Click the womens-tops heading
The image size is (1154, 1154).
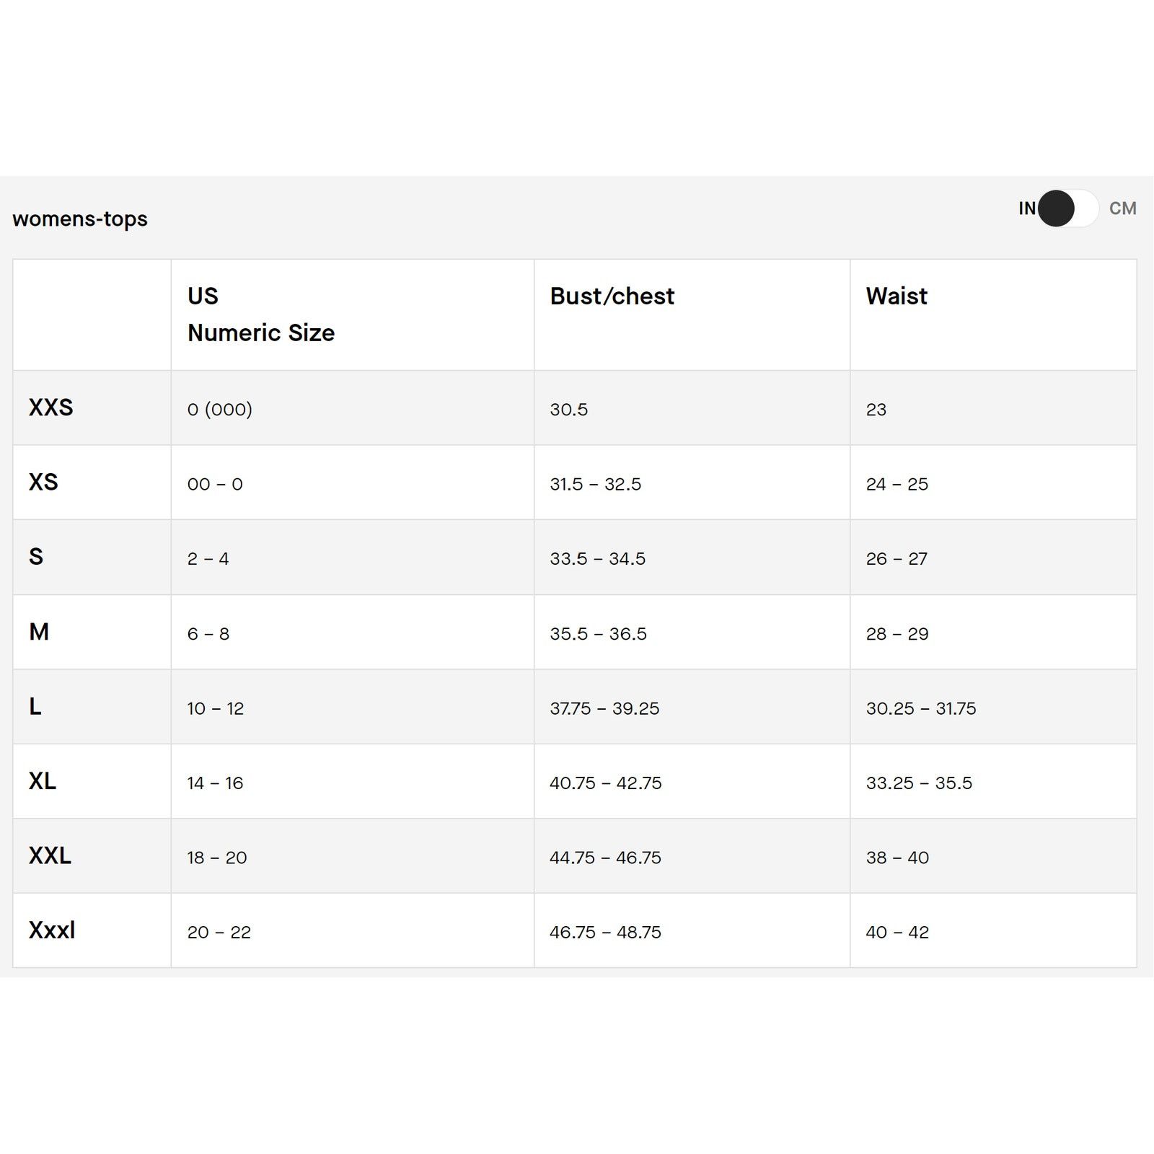[80, 219]
